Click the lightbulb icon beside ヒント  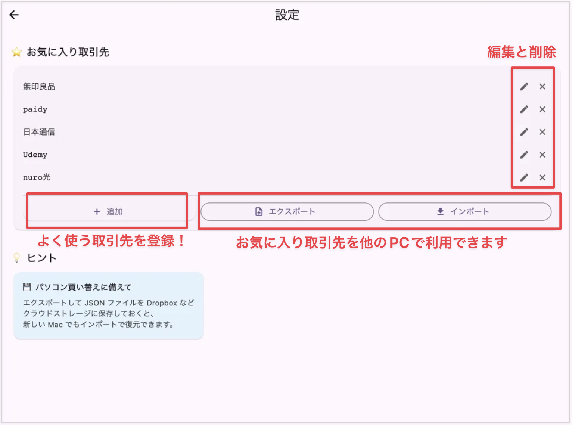[17, 258]
